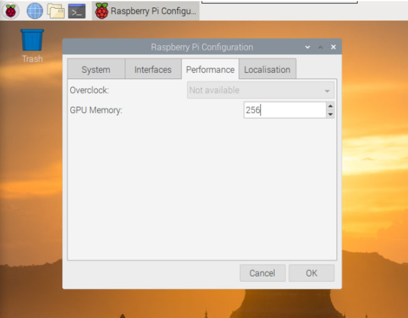Click the Overclock label

click(89, 90)
